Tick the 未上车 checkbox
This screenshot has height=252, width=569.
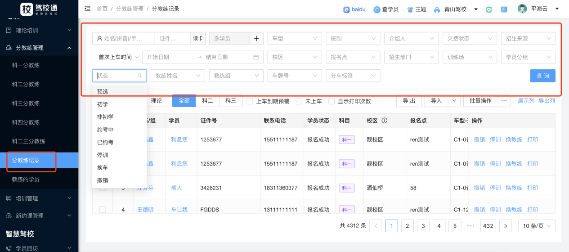pyautogui.click(x=299, y=101)
